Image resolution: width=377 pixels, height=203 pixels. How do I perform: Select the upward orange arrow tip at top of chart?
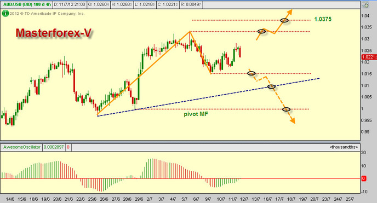[x=290, y=11]
